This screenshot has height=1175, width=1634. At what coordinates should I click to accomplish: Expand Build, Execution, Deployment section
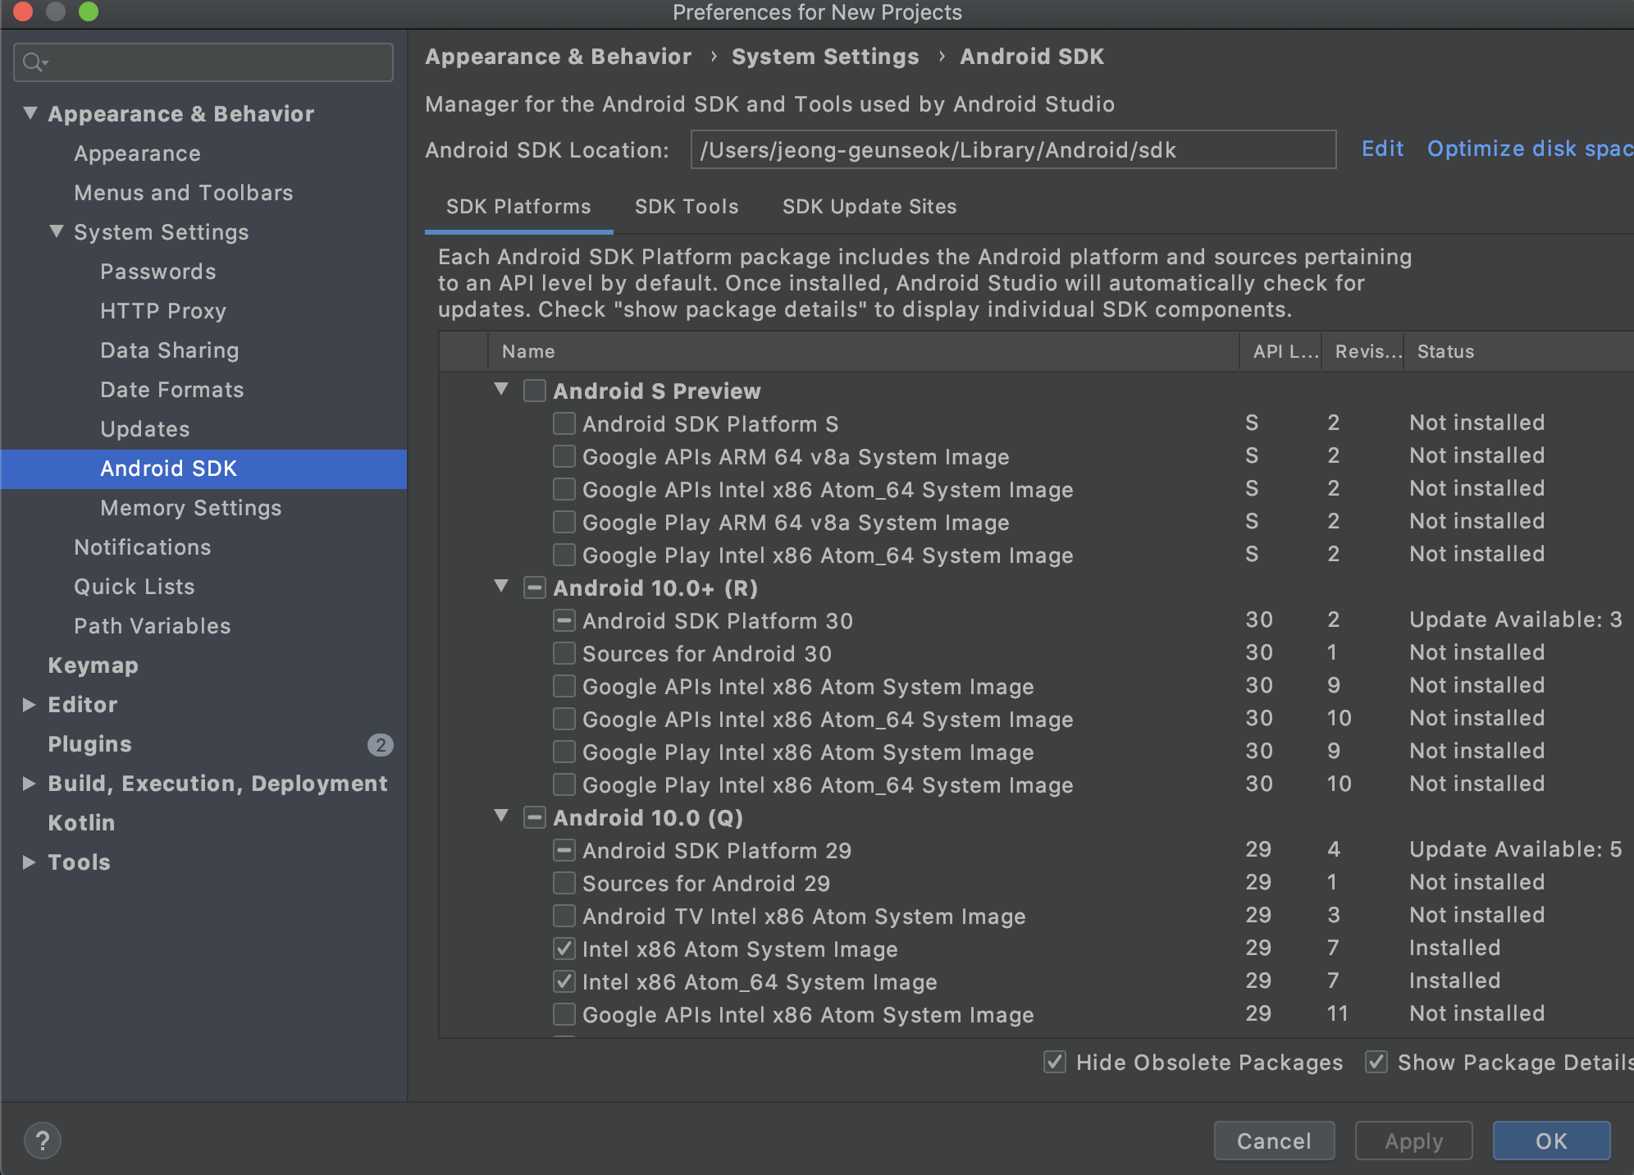[29, 784]
